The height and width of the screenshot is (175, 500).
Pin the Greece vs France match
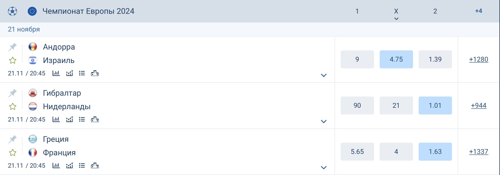[12, 139]
